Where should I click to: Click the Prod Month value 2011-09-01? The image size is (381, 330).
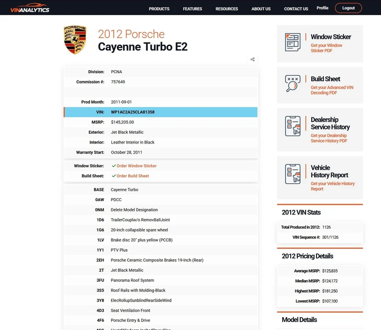click(121, 102)
